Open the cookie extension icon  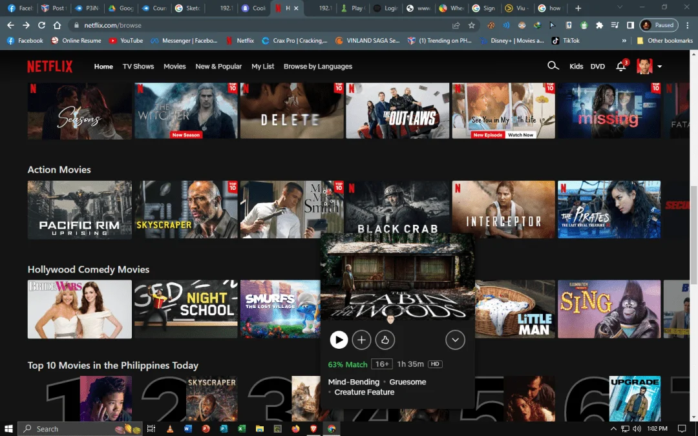pyautogui.click(x=491, y=25)
